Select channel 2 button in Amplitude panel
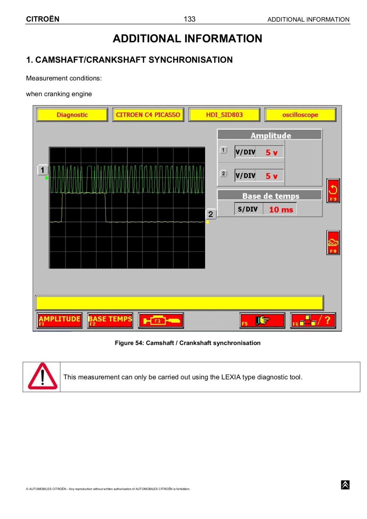Viewport: 367px width, 519px height. tap(223, 174)
